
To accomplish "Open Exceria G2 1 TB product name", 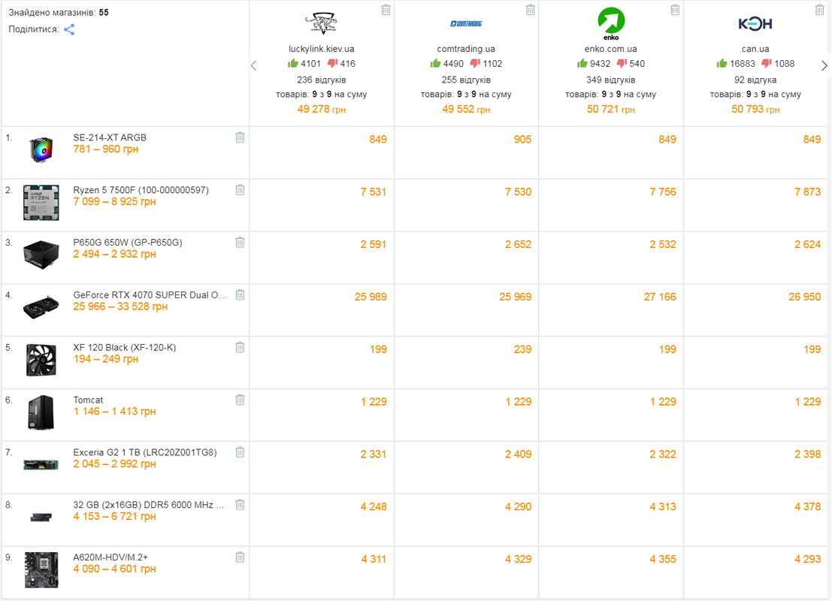I will point(145,452).
